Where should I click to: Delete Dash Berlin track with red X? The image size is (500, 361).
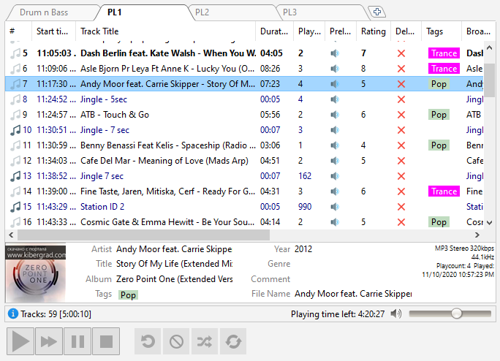[401, 53]
